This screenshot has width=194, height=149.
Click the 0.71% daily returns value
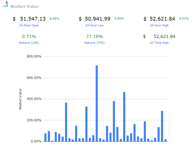[x=29, y=36]
